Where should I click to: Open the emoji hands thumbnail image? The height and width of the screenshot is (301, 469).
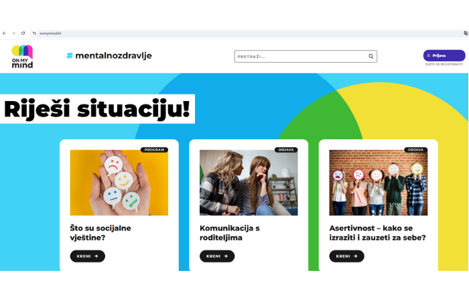click(x=119, y=183)
